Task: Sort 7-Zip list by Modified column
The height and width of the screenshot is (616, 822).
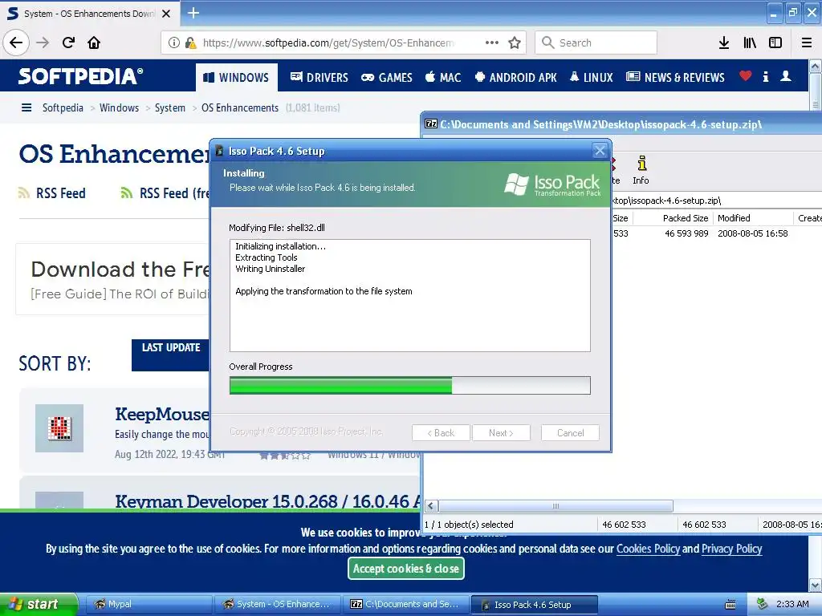Action: tap(752, 218)
